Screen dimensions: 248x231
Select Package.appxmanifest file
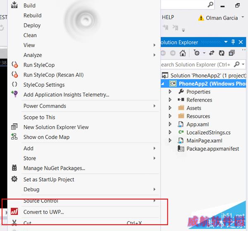[x=212, y=149]
